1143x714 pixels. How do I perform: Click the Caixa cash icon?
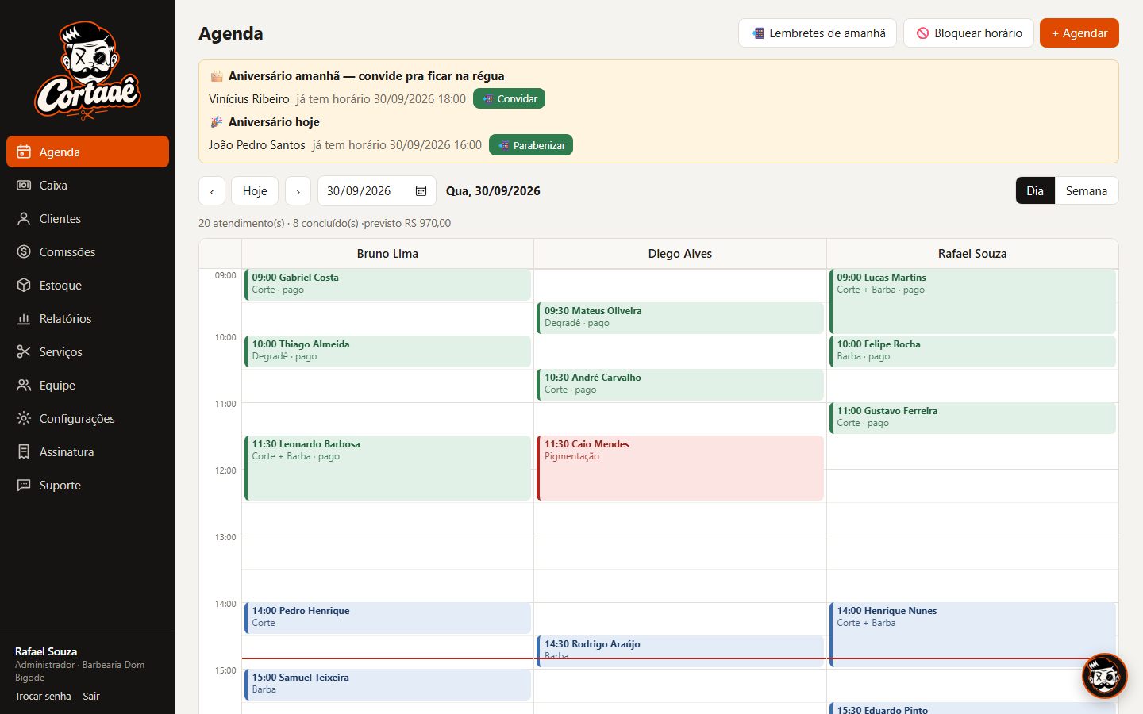click(x=24, y=185)
